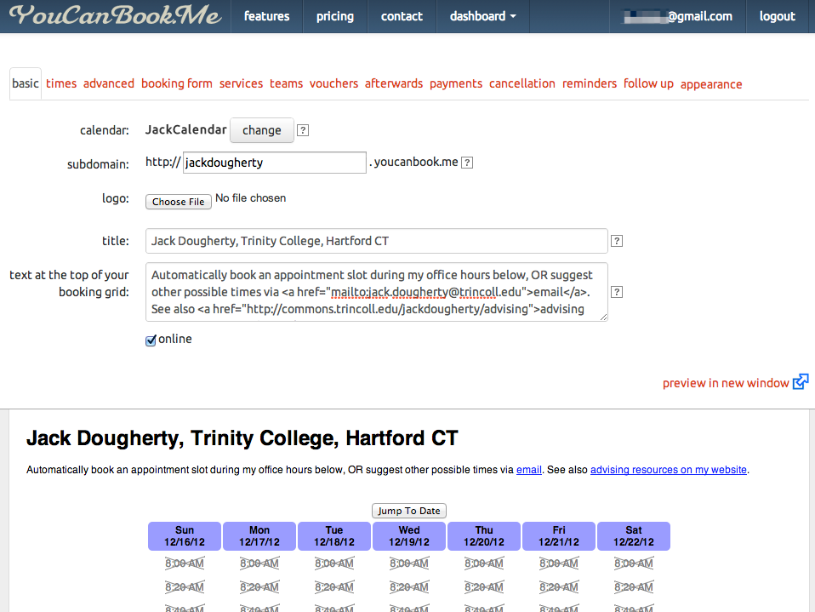Open the contact page
The height and width of the screenshot is (612, 815).
[x=402, y=16]
